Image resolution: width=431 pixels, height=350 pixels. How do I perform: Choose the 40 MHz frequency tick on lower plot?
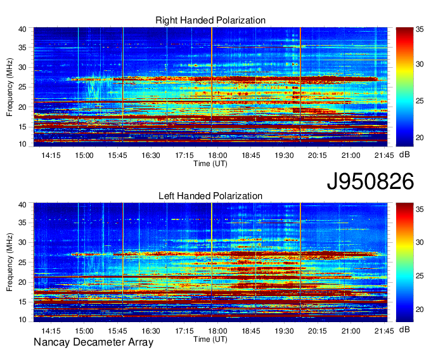(22, 205)
